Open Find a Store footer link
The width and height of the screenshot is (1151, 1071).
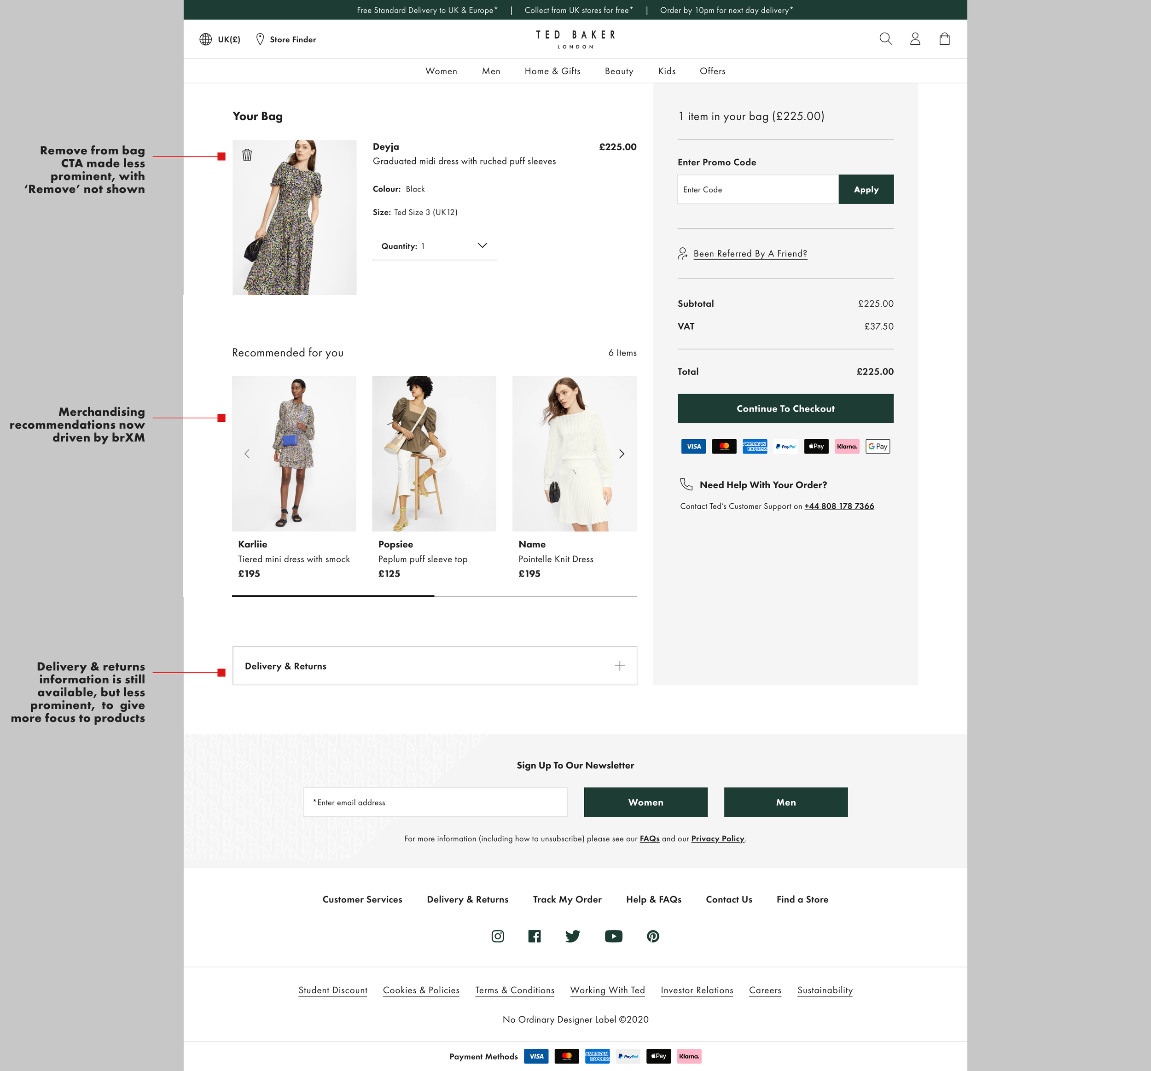coord(802,899)
